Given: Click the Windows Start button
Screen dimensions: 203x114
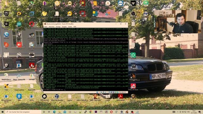Looking at the screenshot, I should tap(3, 112).
